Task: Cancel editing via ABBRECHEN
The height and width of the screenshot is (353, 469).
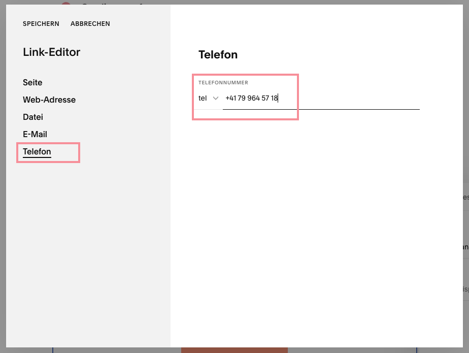Action: tap(90, 23)
